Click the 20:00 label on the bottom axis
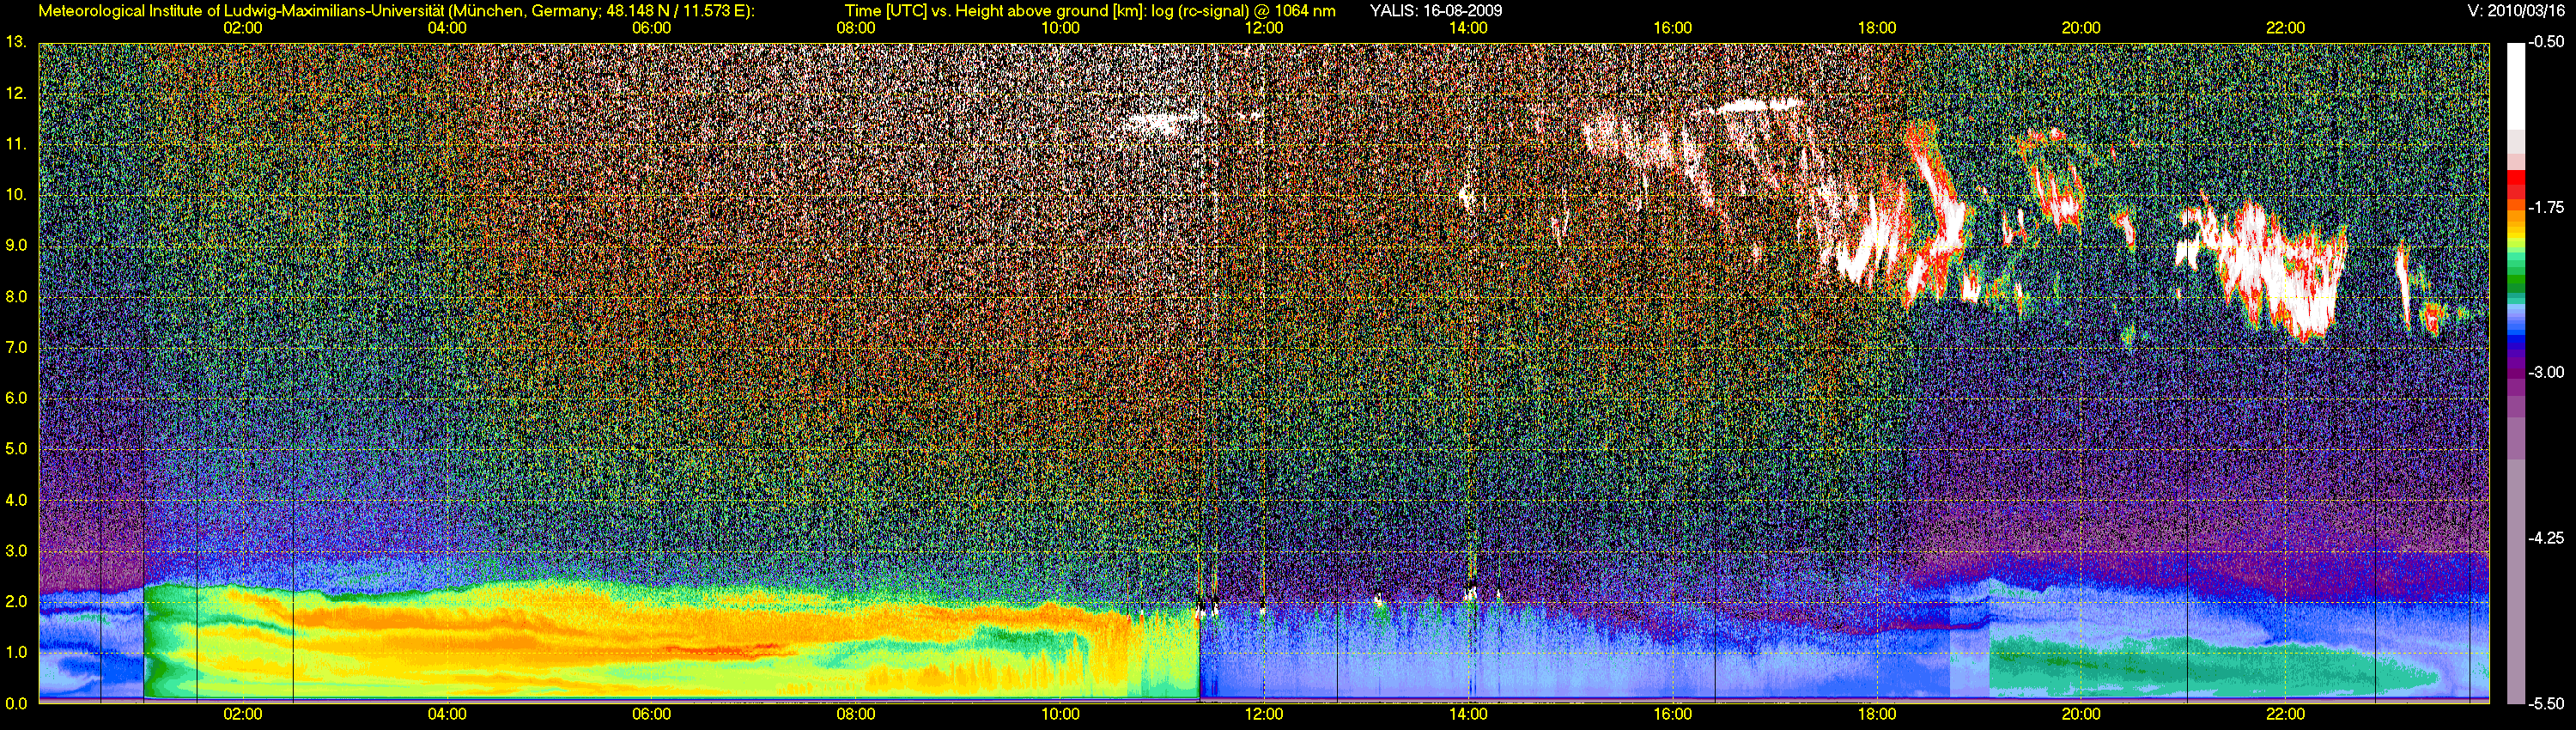Image resolution: width=2576 pixels, height=730 pixels. point(2081,714)
